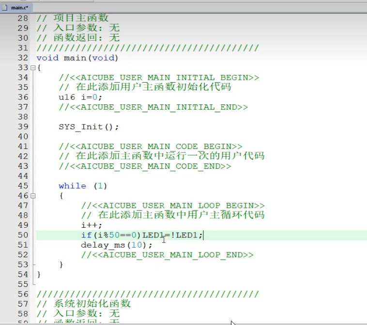This screenshot has height=325, width=367.
Task: Click line number 28 in the gutter
Action: pos(23,18)
